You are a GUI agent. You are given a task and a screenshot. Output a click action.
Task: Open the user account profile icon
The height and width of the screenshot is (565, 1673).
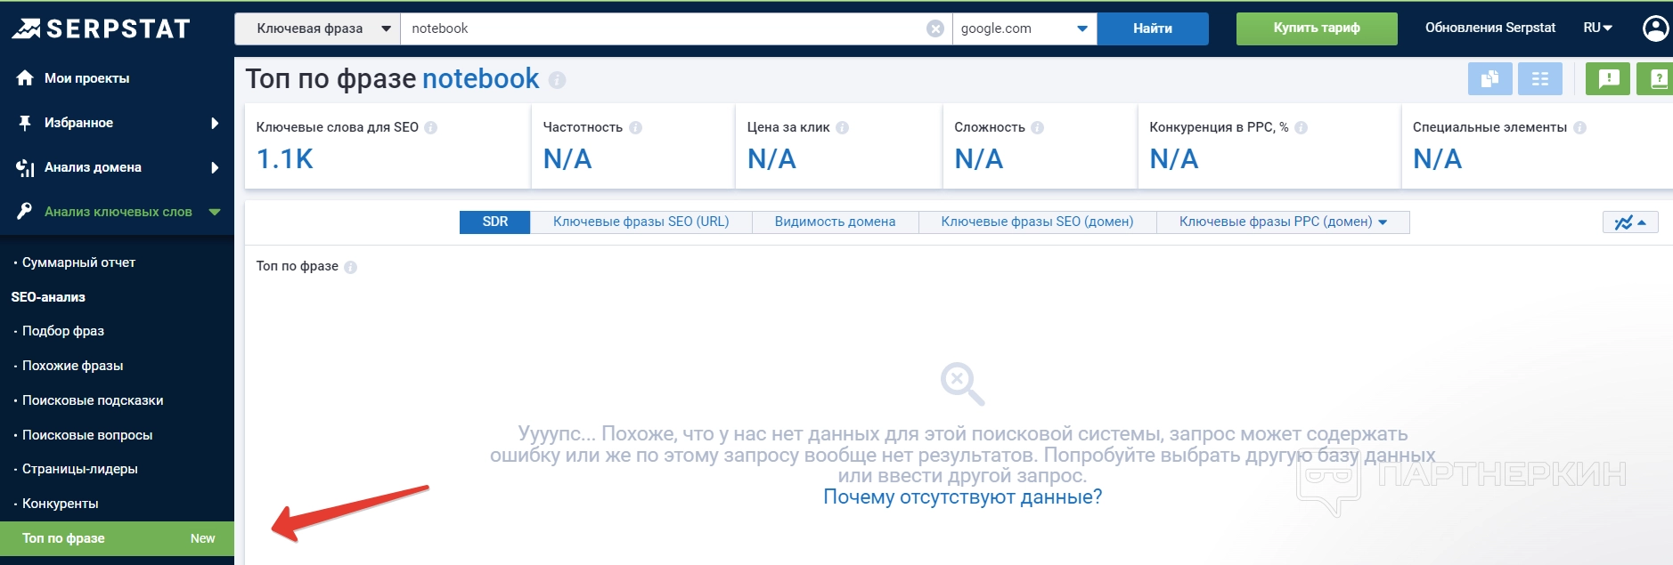coord(1654,28)
